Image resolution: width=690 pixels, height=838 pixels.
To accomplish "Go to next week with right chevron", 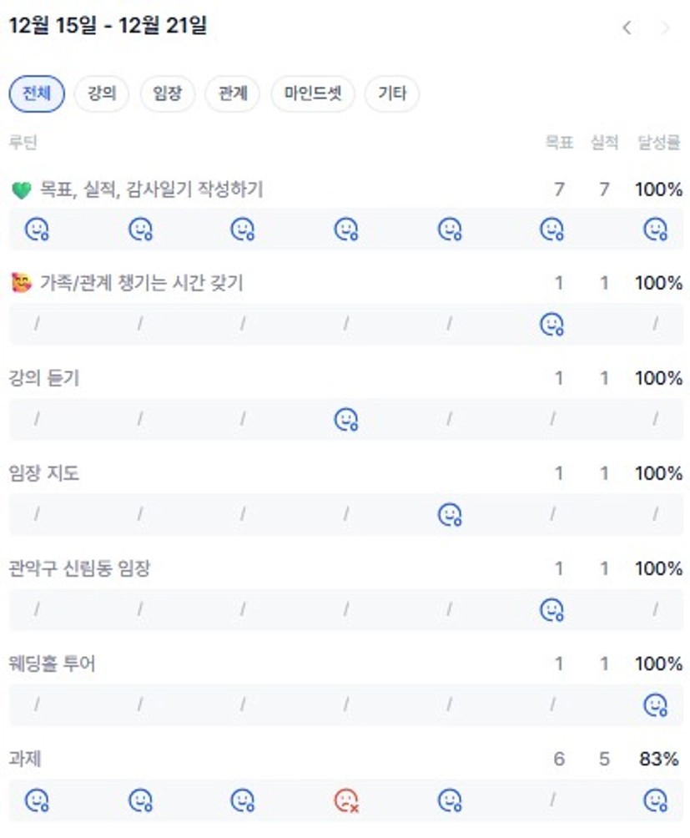I will click(665, 28).
